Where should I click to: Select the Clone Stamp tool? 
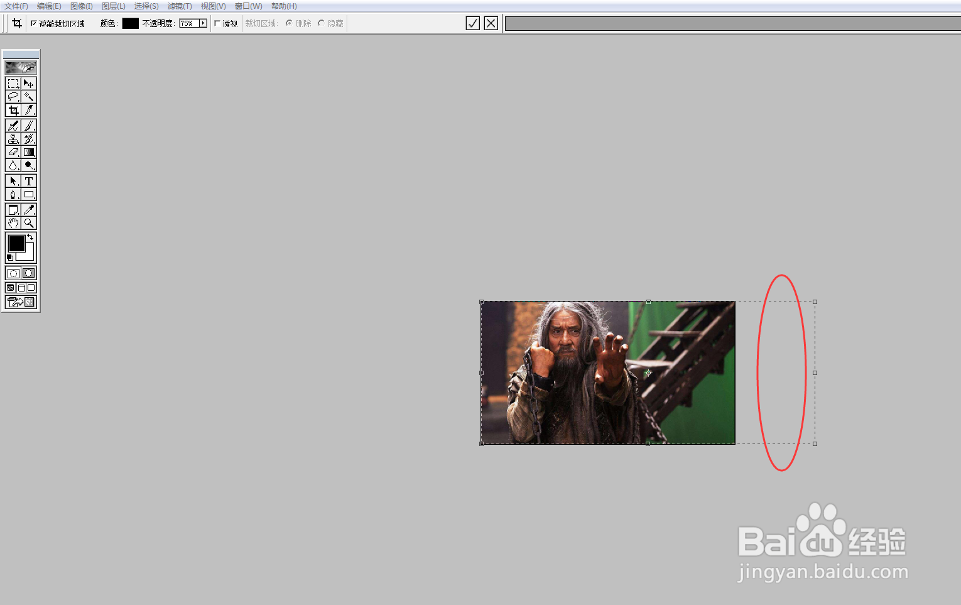(x=13, y=139)
